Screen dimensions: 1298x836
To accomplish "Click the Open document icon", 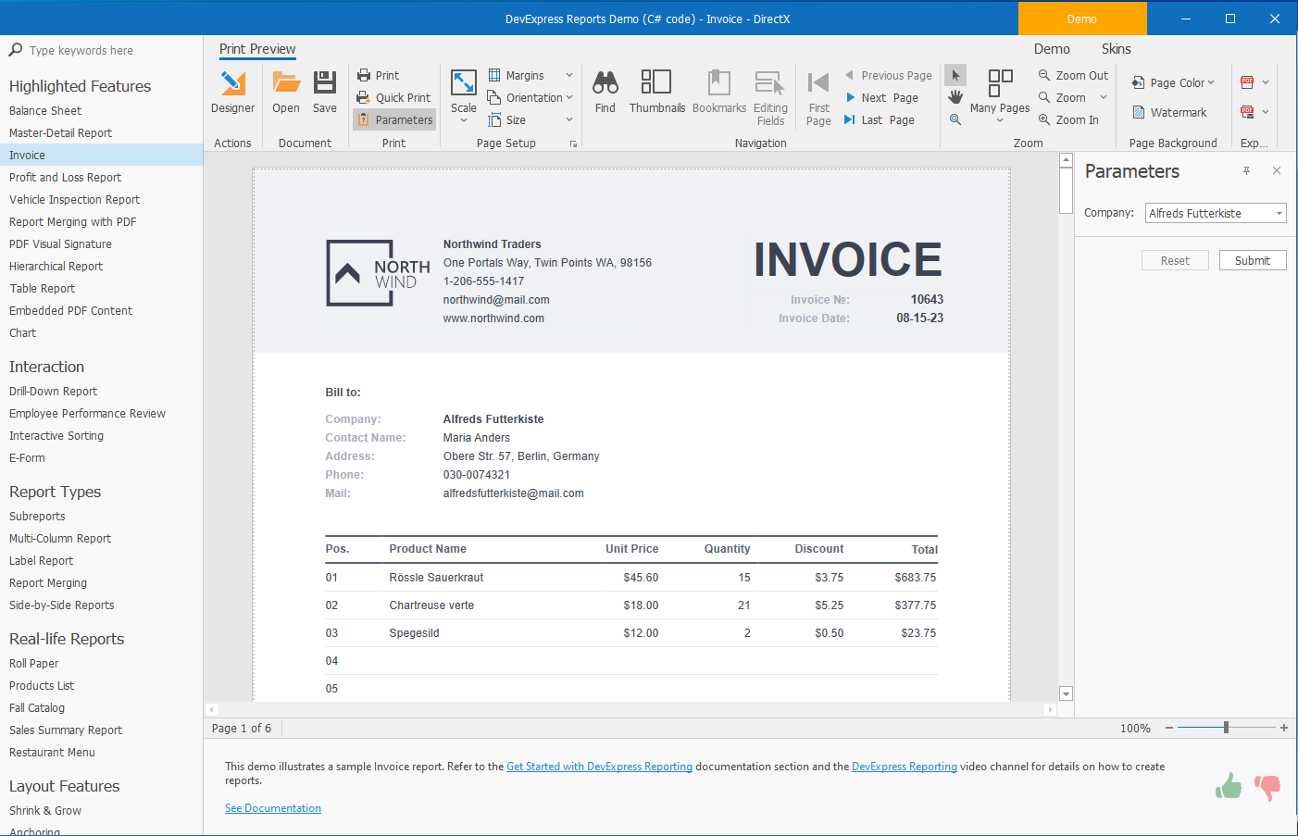I will pyautogui.click(x=286, y=92).
